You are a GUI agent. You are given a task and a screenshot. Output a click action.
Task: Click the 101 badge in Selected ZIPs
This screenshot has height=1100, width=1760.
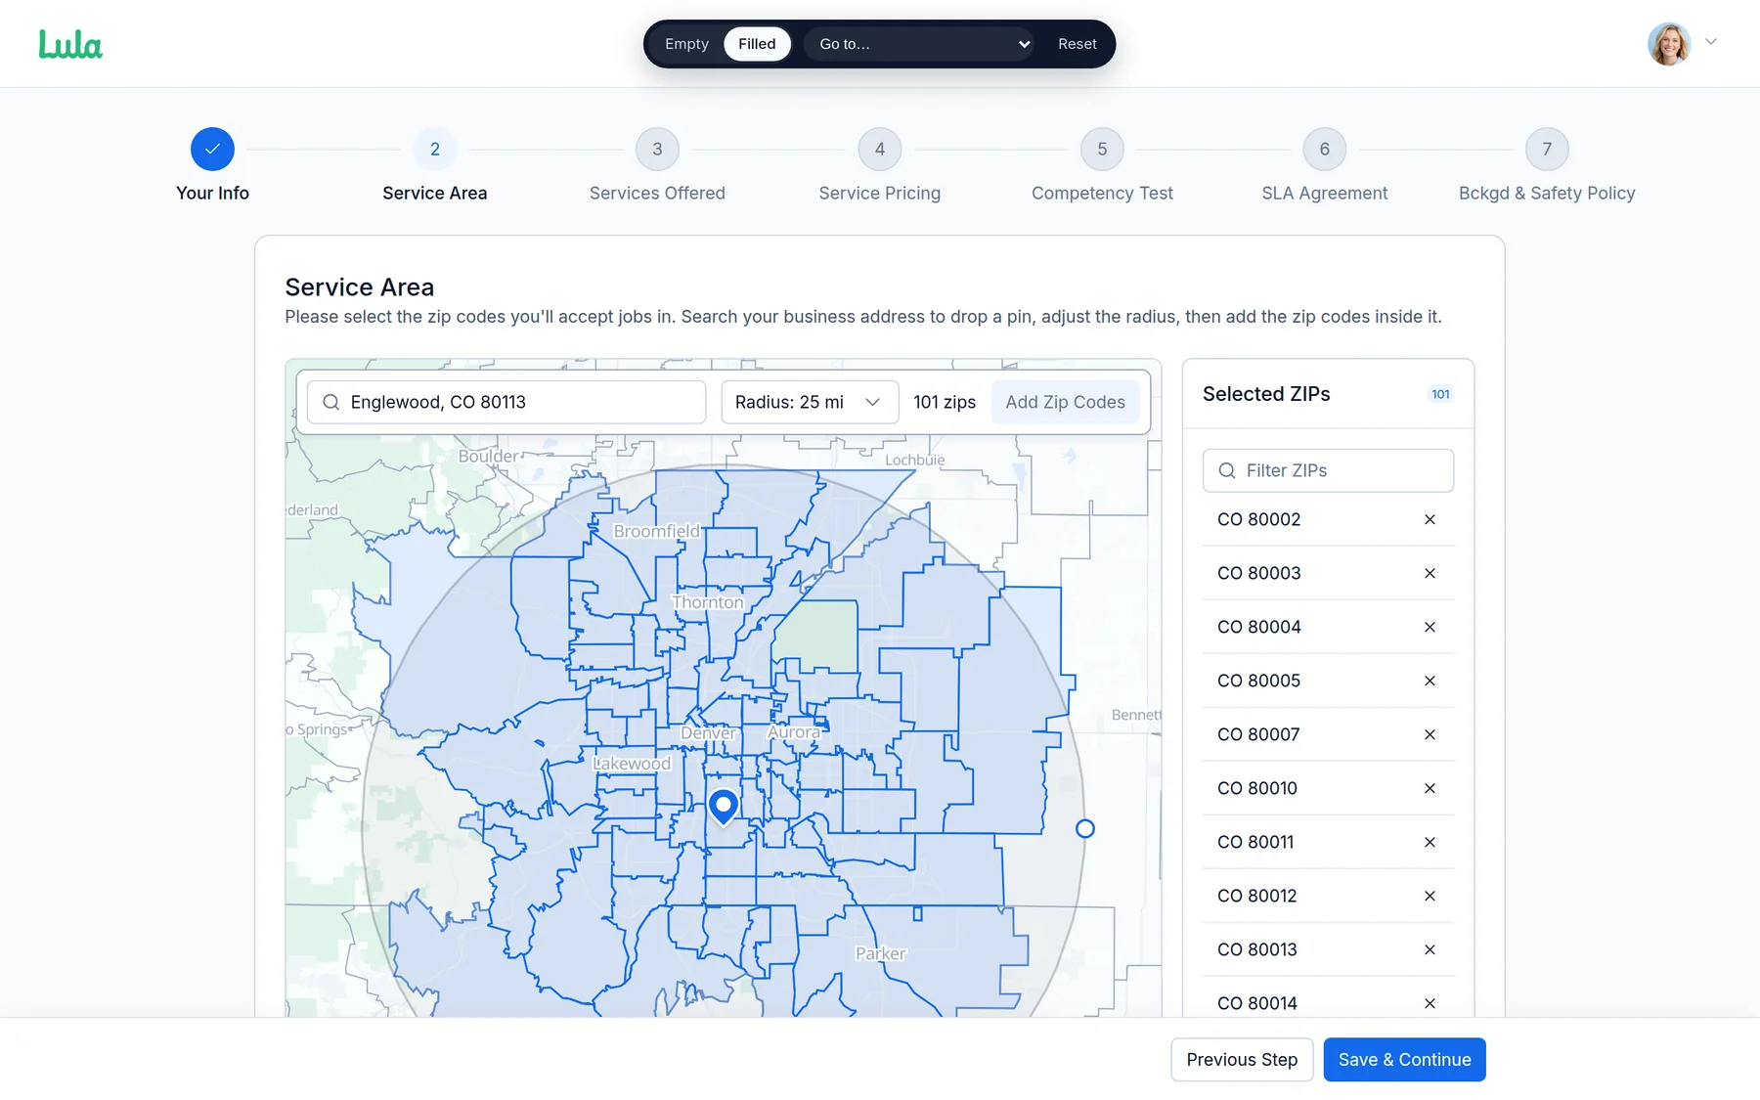click(x=1440, y=394)
